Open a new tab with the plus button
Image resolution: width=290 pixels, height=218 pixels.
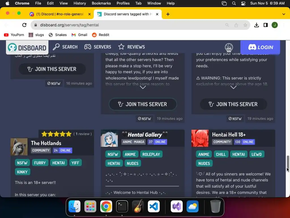(x=168, y=14)
